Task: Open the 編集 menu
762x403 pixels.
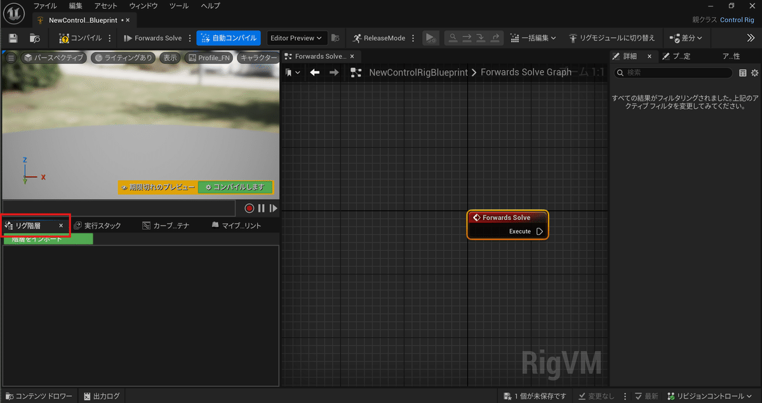Action: tap(76, 6)
